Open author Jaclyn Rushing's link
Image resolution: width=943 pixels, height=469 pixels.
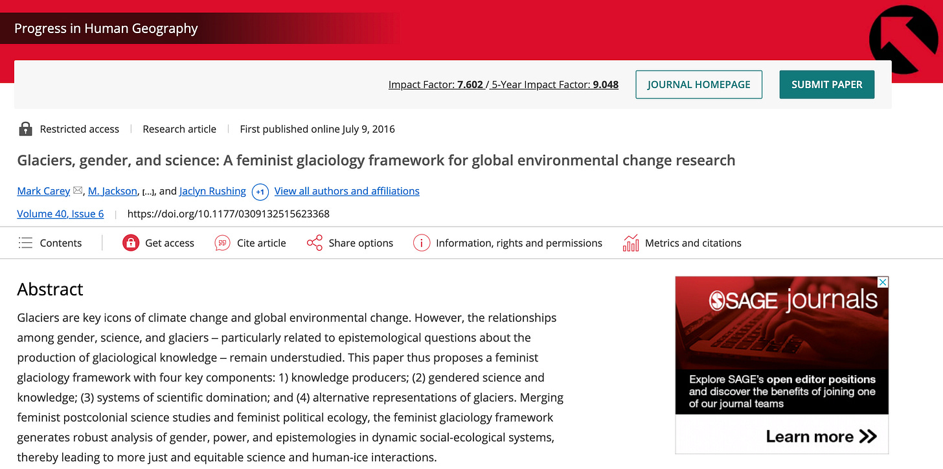[x=212, y=191]
